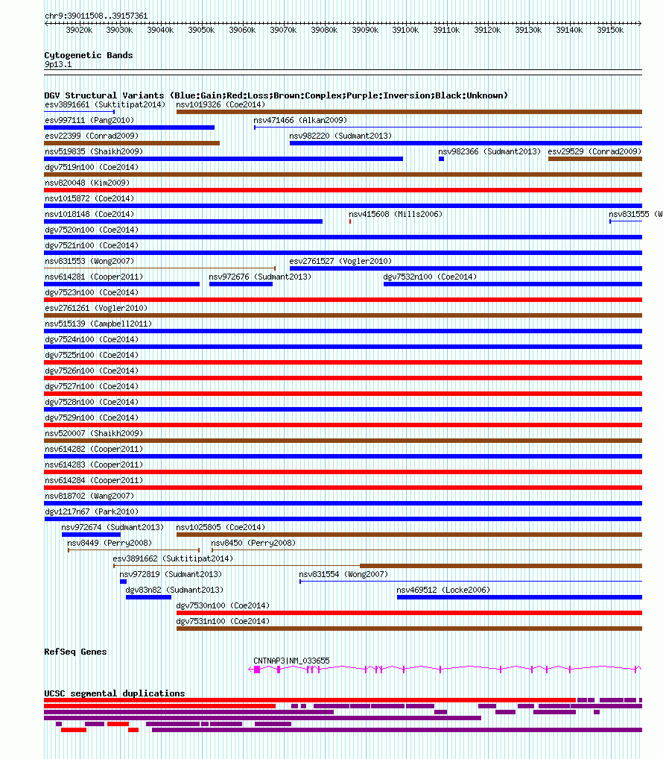Click nsv972676 (Sudmant2013) label
The image size is (663, 759).
pyautogui.click(x=260, y=277)
